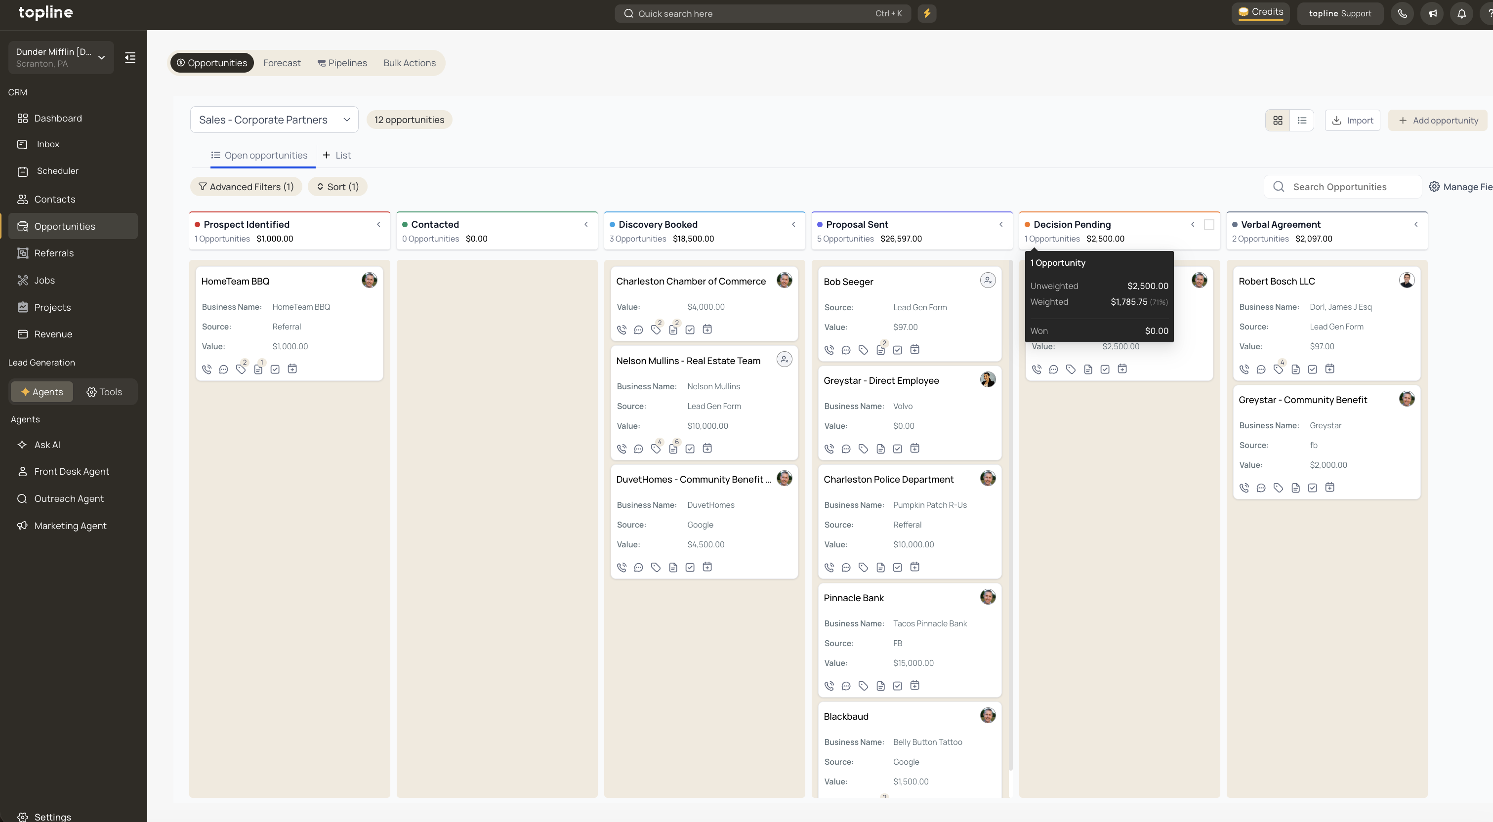Add a new List view tab

[337, 155]
